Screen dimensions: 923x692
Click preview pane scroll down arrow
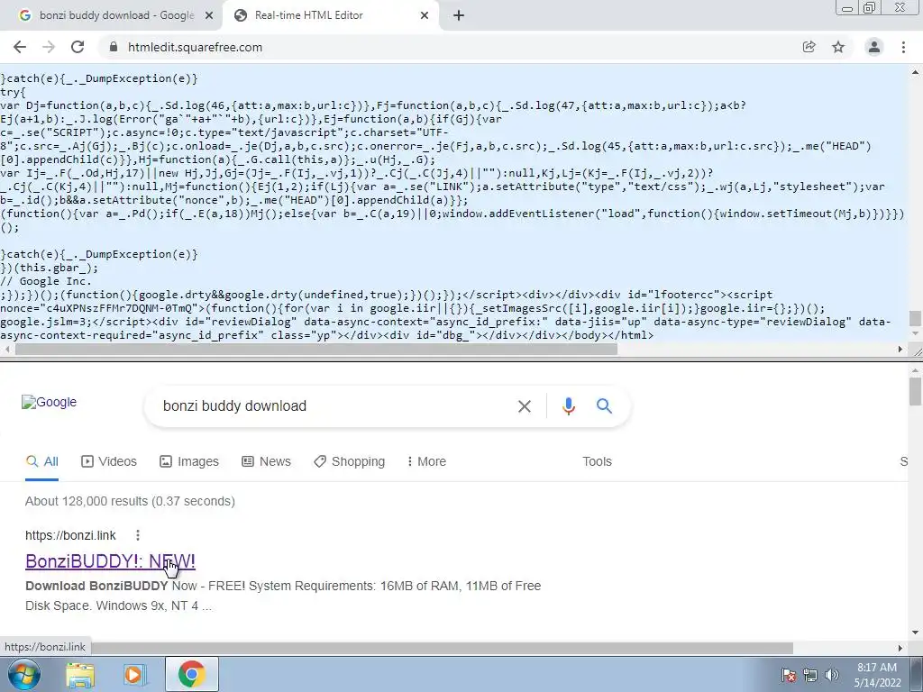915,633
